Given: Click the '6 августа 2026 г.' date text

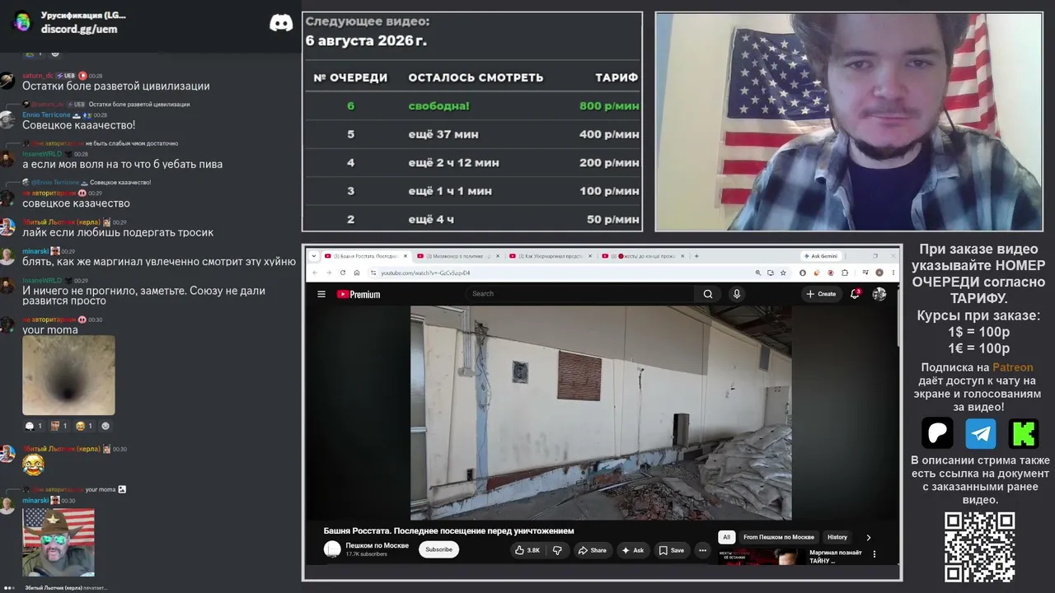Looking at the screenshot, I should pyautogui.click(x=366, y=40).
